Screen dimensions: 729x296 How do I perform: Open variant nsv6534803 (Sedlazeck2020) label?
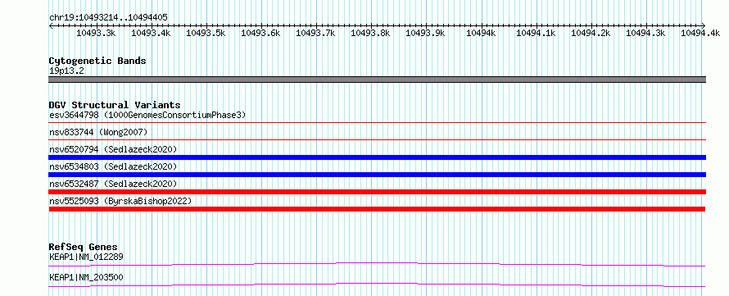(x=113, y=166)
